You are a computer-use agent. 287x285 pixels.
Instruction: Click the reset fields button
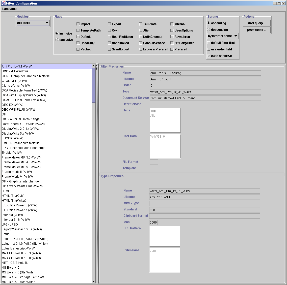click(256, 30)
